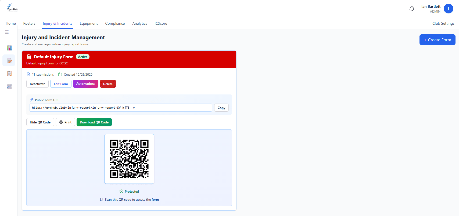This screenshot has width=459, height=216.
Task: Click the link icon beside Public Form URL
Action: pos(31,100)
